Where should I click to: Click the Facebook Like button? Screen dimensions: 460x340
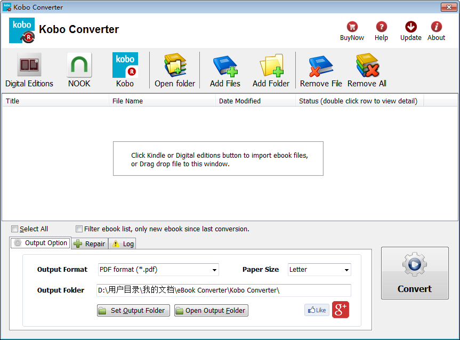317,310
